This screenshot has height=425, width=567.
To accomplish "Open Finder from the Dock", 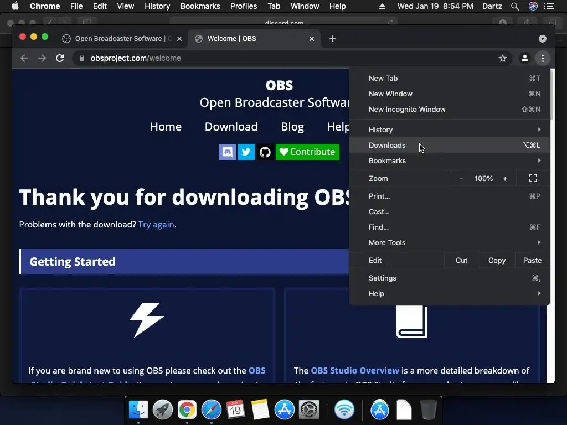I will coord(138,410).
